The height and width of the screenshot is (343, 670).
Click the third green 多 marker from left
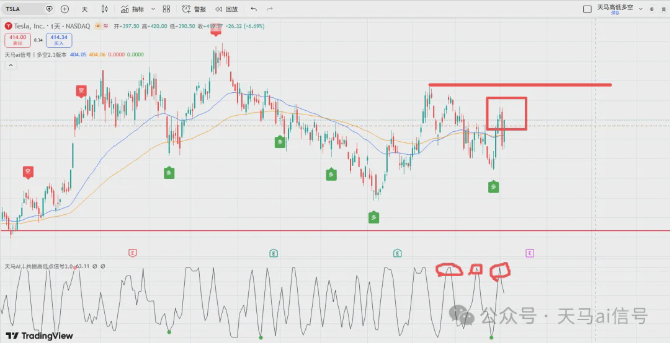click(331, 174)
